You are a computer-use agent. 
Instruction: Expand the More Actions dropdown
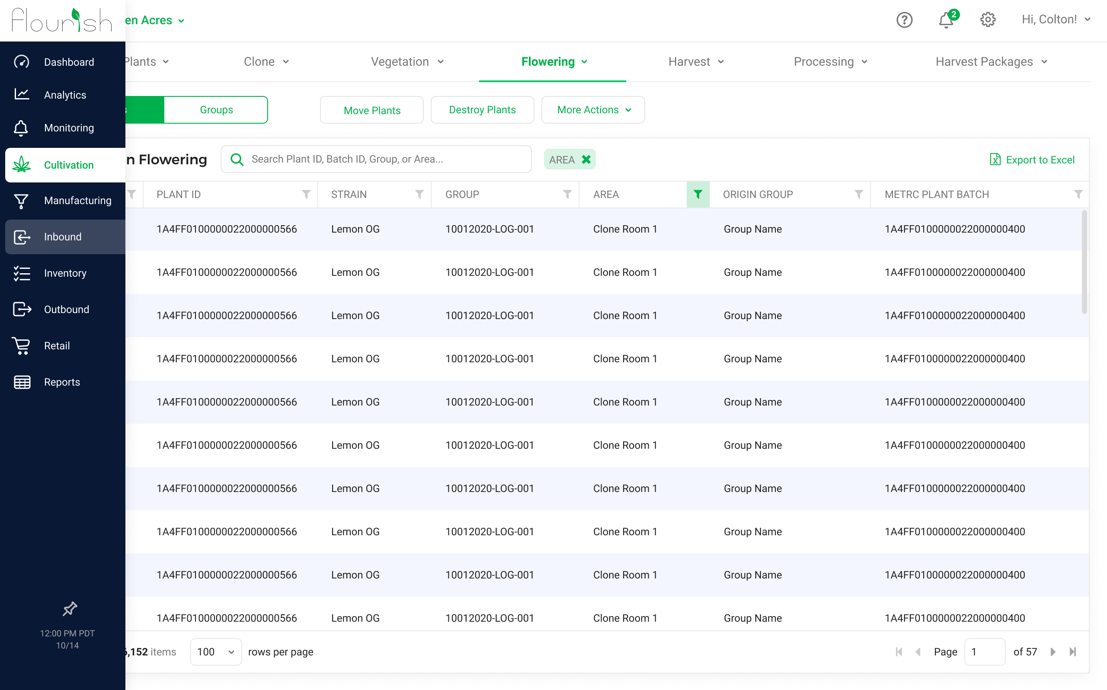(593, 109)
